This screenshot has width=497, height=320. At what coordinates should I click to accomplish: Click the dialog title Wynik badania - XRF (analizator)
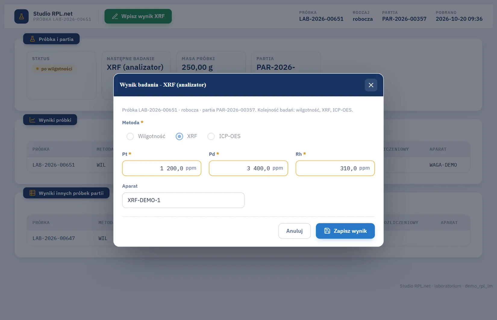point(163,85)
